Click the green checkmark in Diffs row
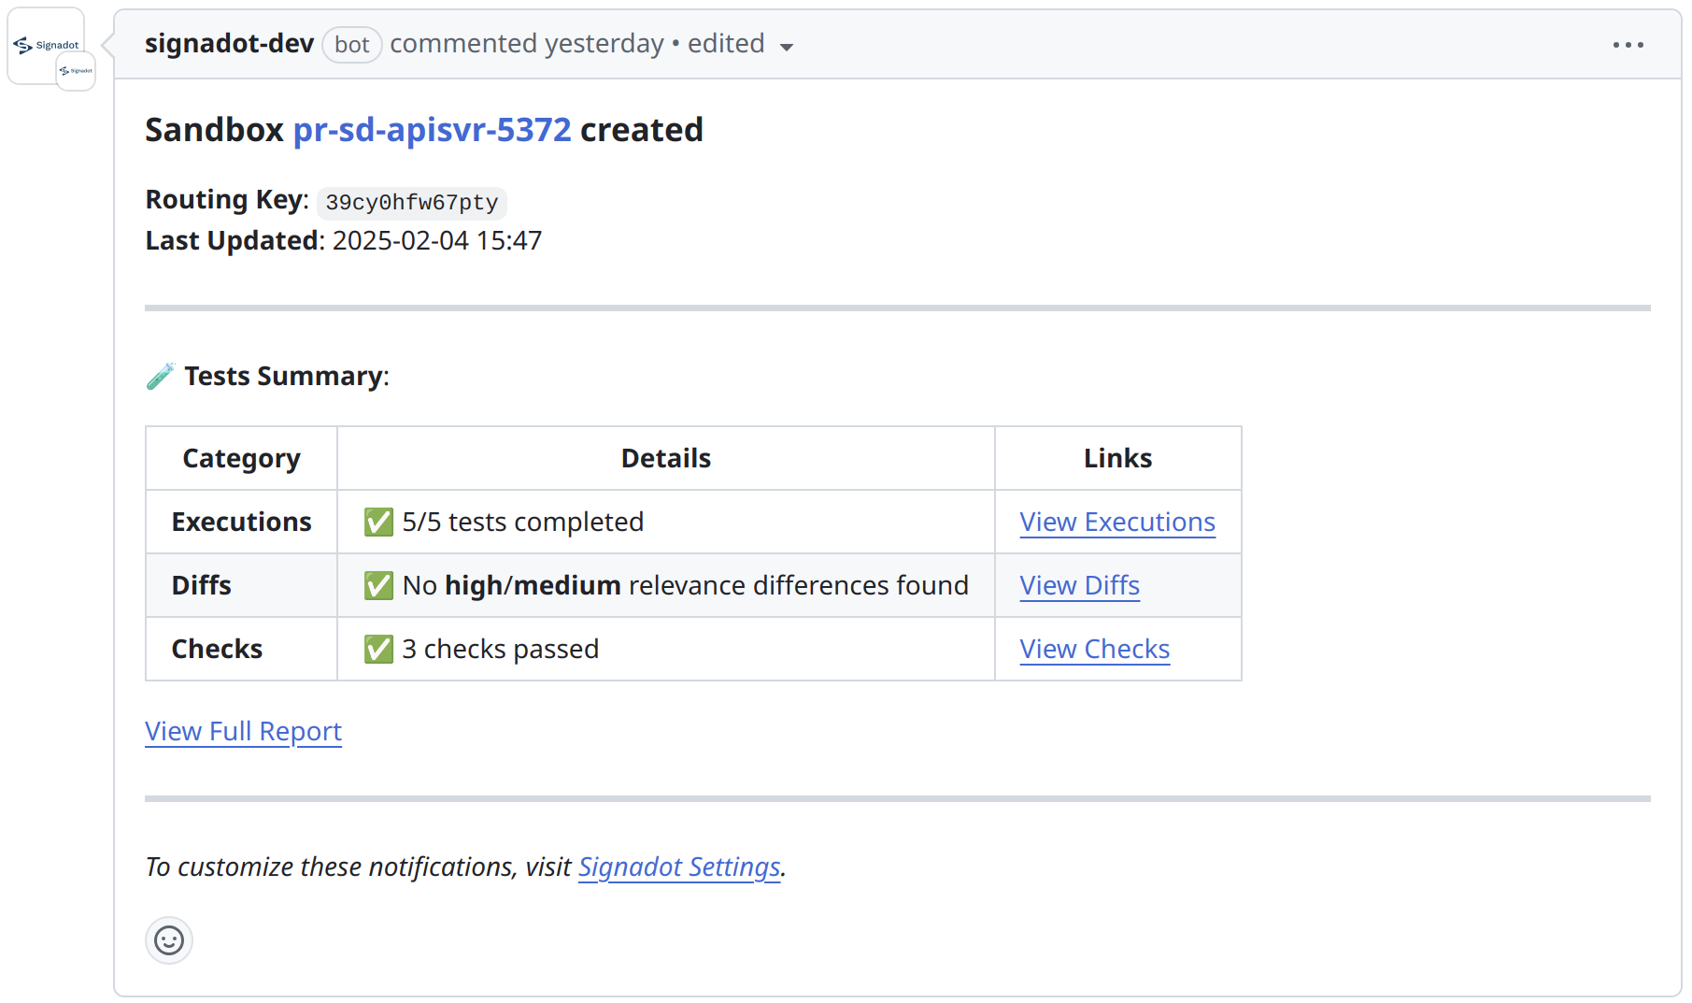 378,585
